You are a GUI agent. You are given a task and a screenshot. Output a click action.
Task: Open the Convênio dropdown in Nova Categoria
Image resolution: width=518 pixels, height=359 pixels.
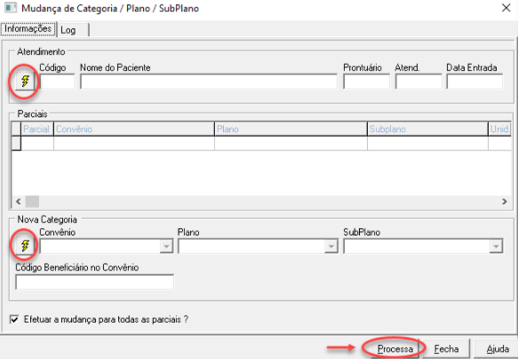(x=166, y=246)
